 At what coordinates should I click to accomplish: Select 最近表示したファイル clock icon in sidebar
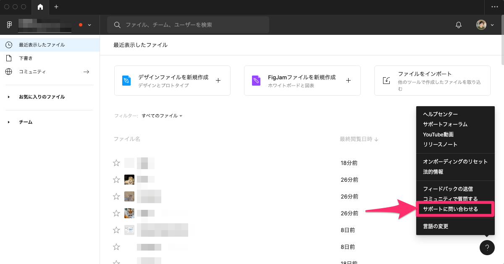tap(9, 44)
